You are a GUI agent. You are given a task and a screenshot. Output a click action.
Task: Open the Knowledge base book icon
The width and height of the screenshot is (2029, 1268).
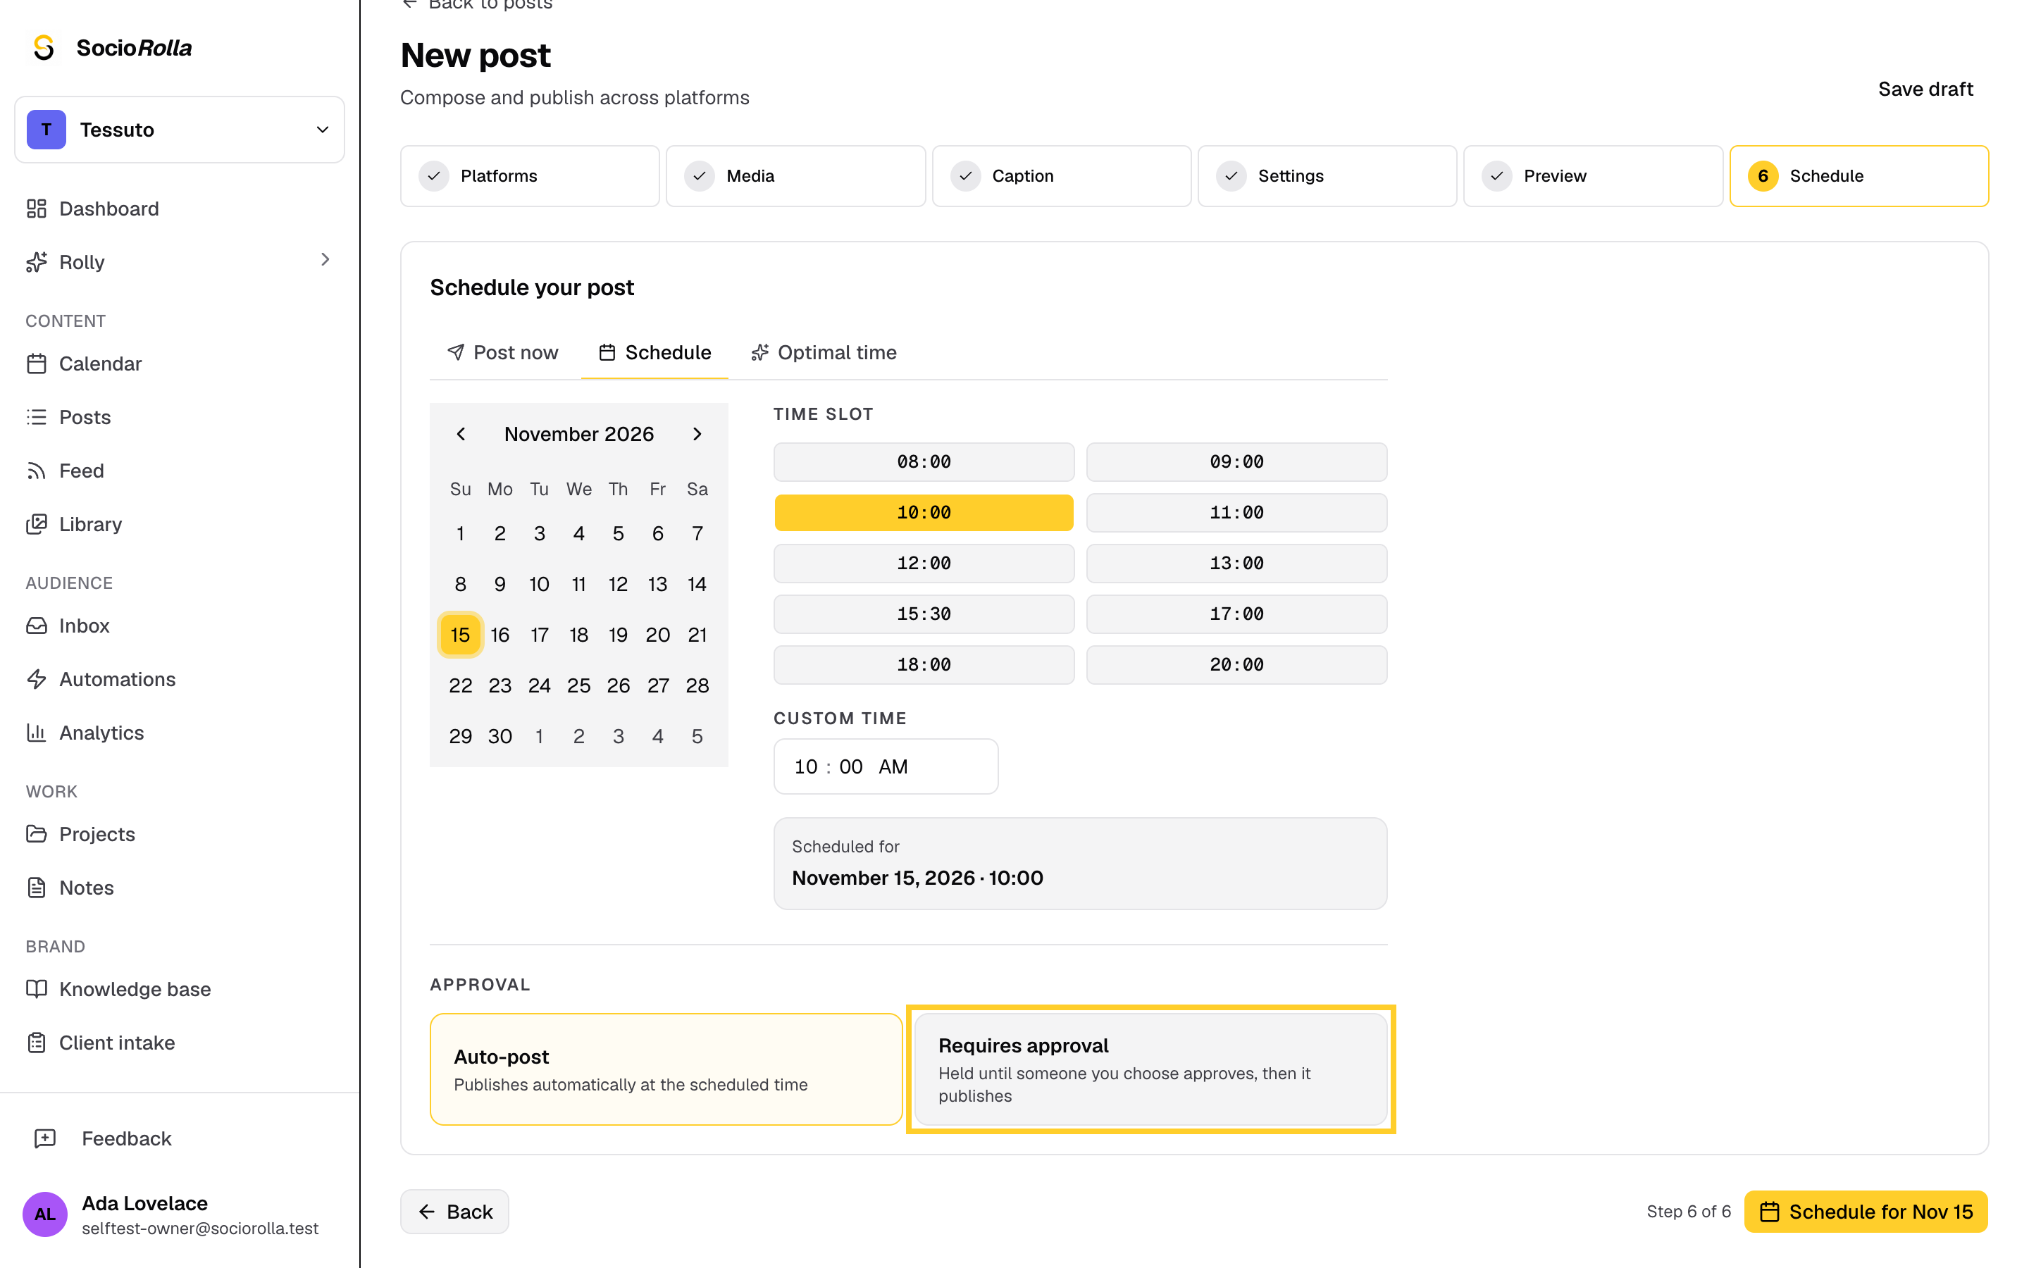36,990
